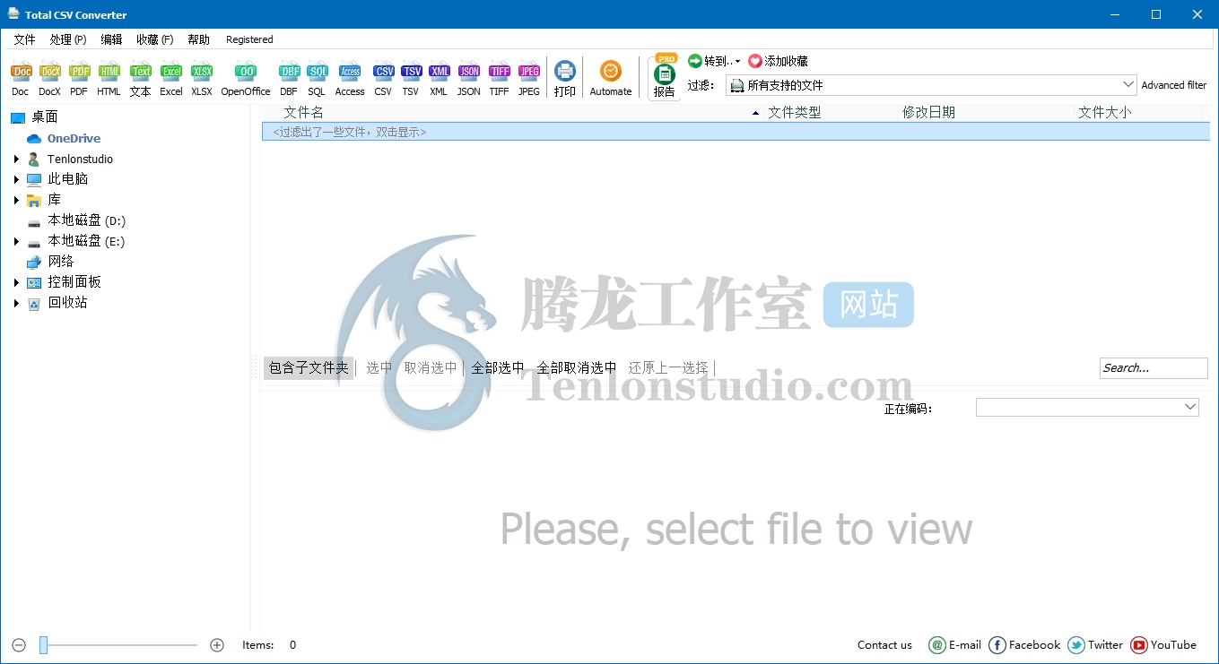Select the 文本 (Text) conversion icon
Image resolution: width=1219 pixels, height=664 pixels.
[x=141, y=79]
